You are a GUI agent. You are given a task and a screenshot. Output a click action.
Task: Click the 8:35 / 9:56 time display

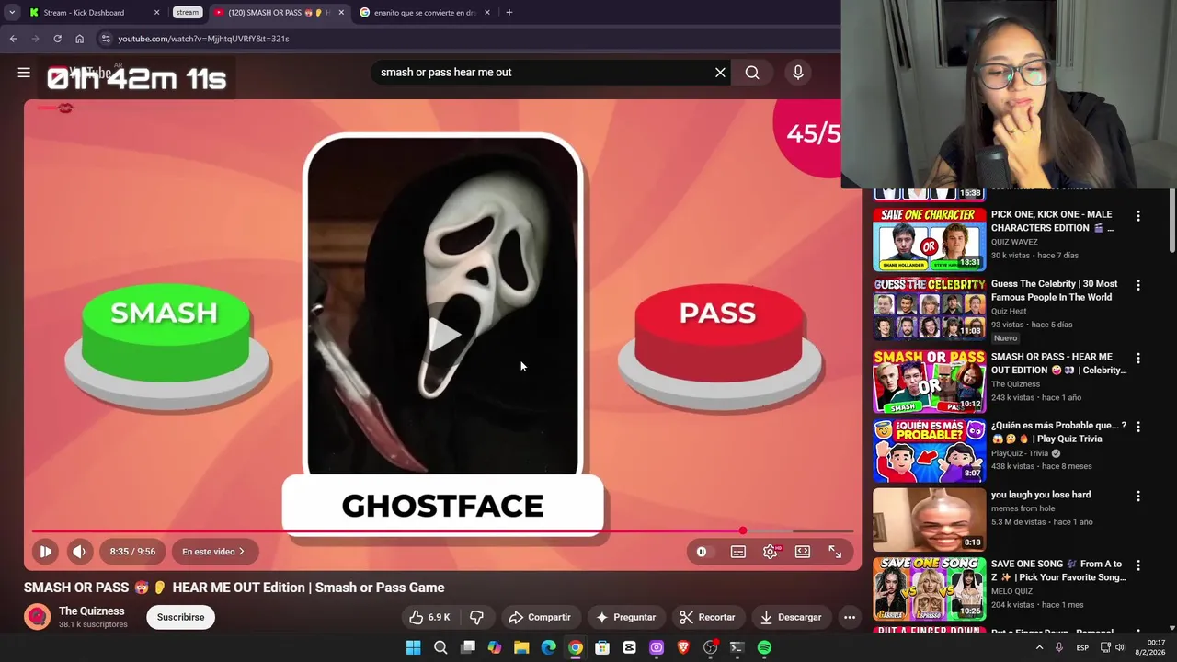(132, 552)
